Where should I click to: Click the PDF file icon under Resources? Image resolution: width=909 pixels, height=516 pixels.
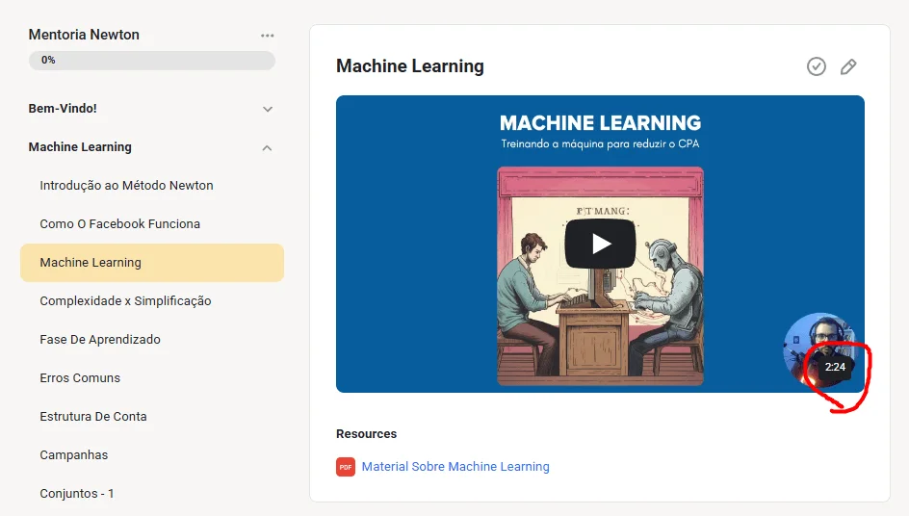point(346,467)
